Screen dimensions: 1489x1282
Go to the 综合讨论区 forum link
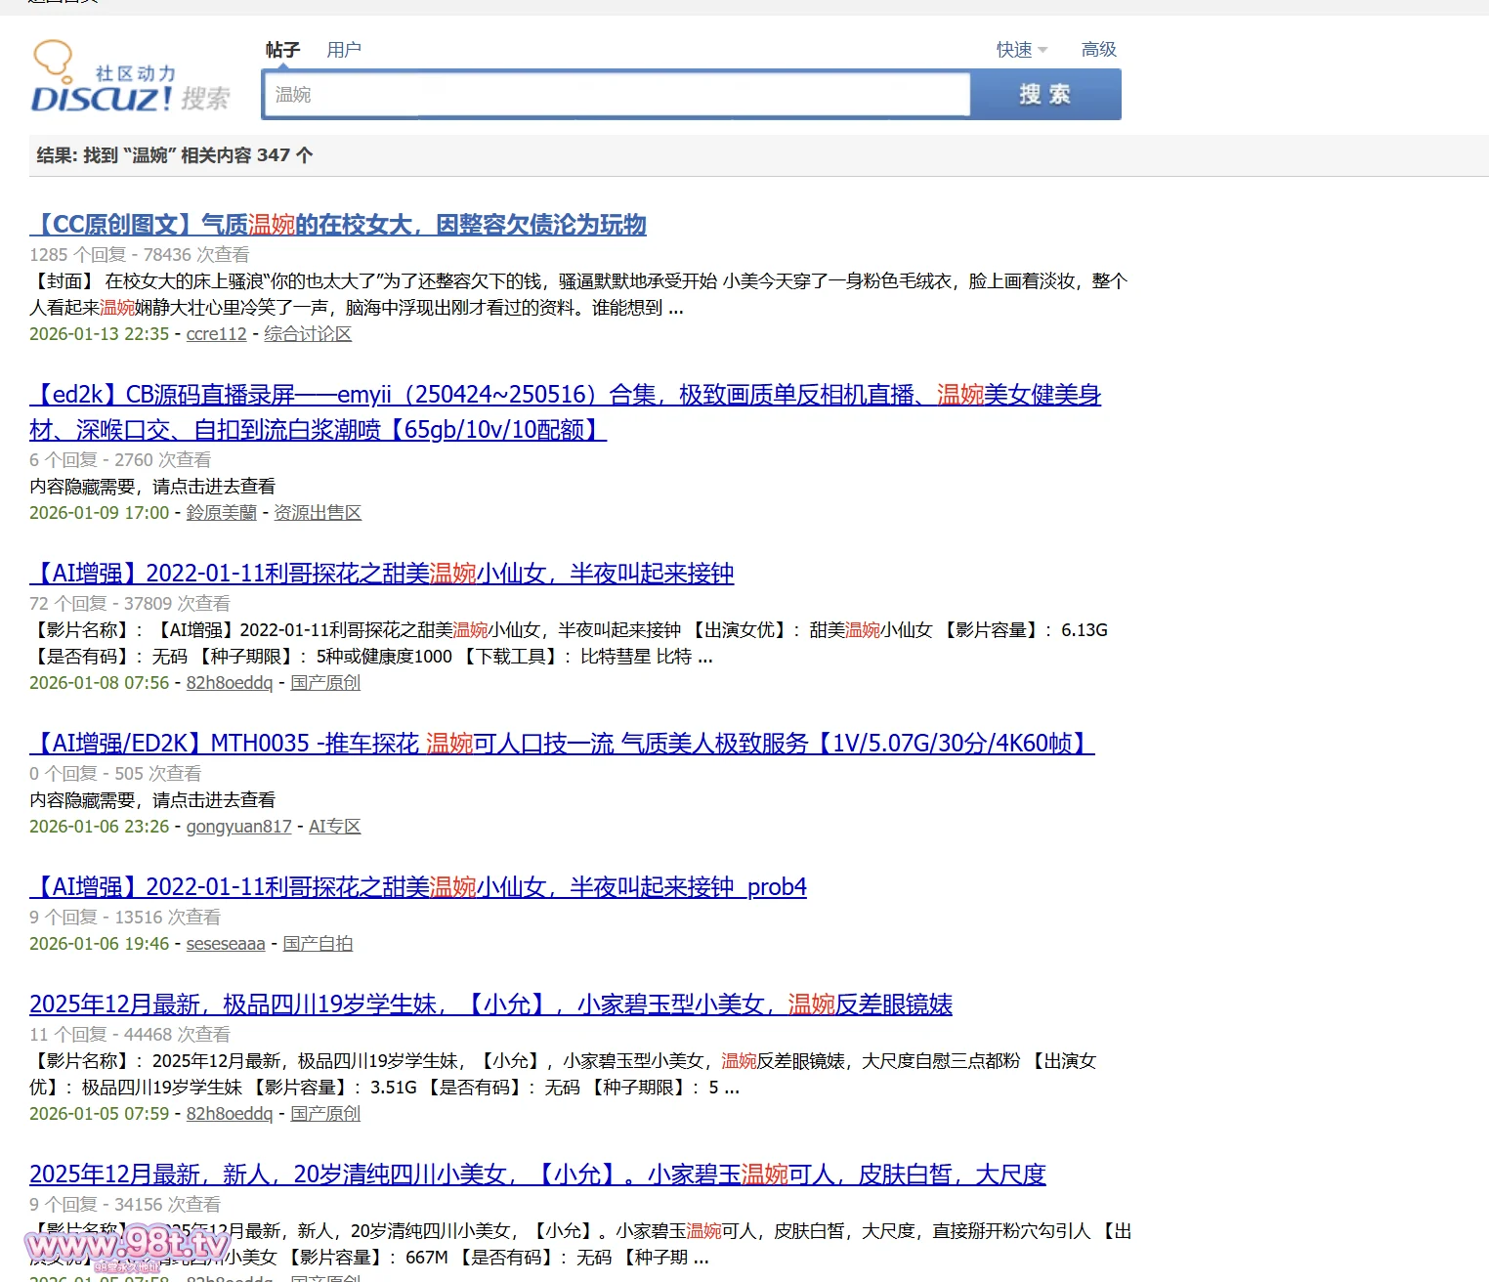click(308, 334)
